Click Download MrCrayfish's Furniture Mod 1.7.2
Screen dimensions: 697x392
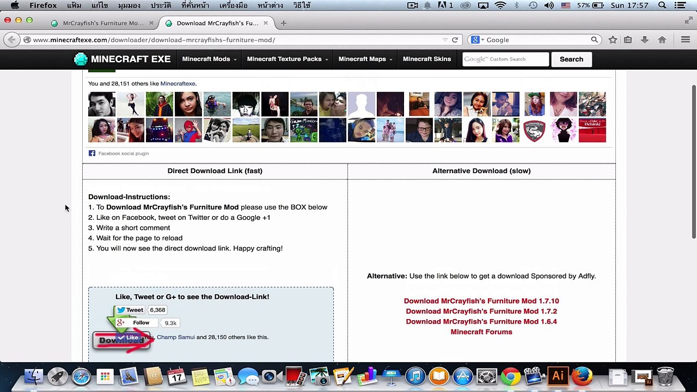pyautogui.click(x=481, y=311)
